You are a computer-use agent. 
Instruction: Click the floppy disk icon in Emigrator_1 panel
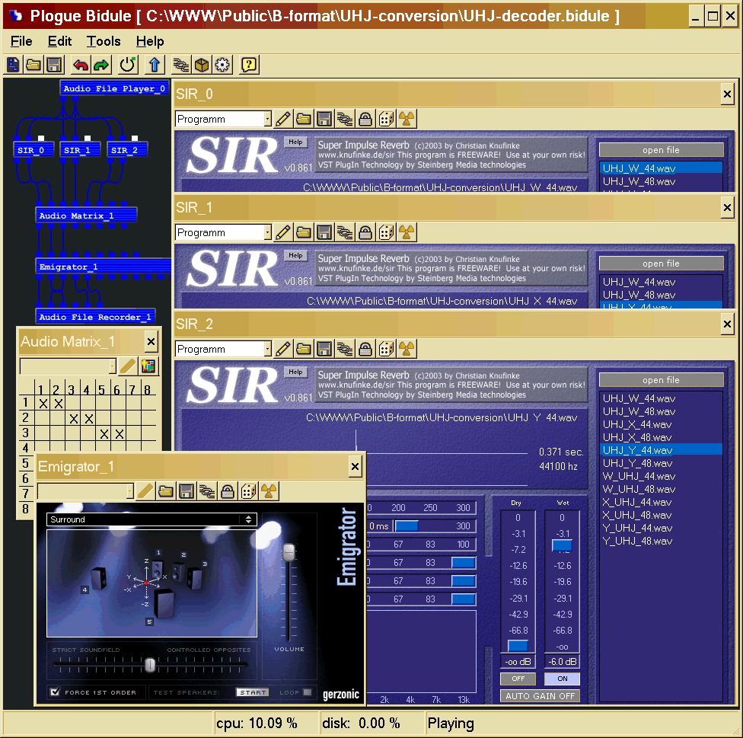[187, 491]
